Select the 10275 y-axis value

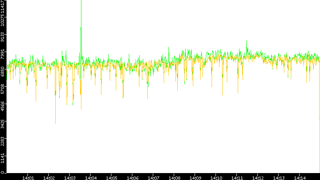2,20
